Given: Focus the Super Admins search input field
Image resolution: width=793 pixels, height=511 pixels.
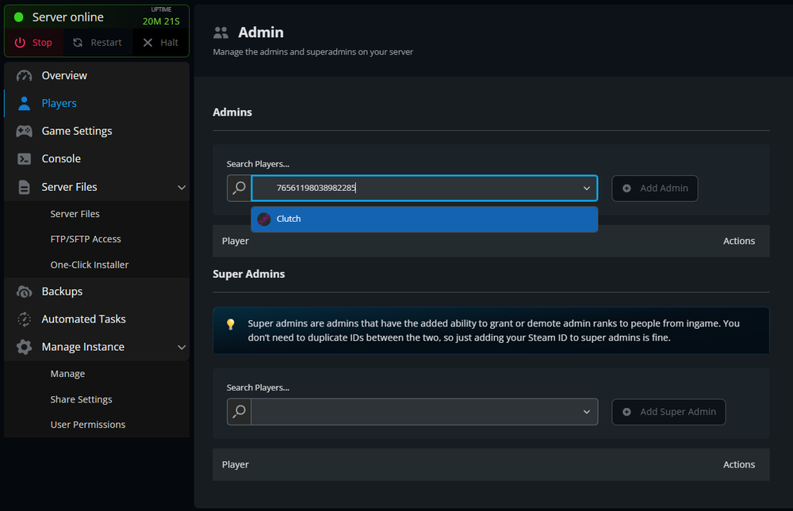Looking at the screenshot, I should 412,412.
